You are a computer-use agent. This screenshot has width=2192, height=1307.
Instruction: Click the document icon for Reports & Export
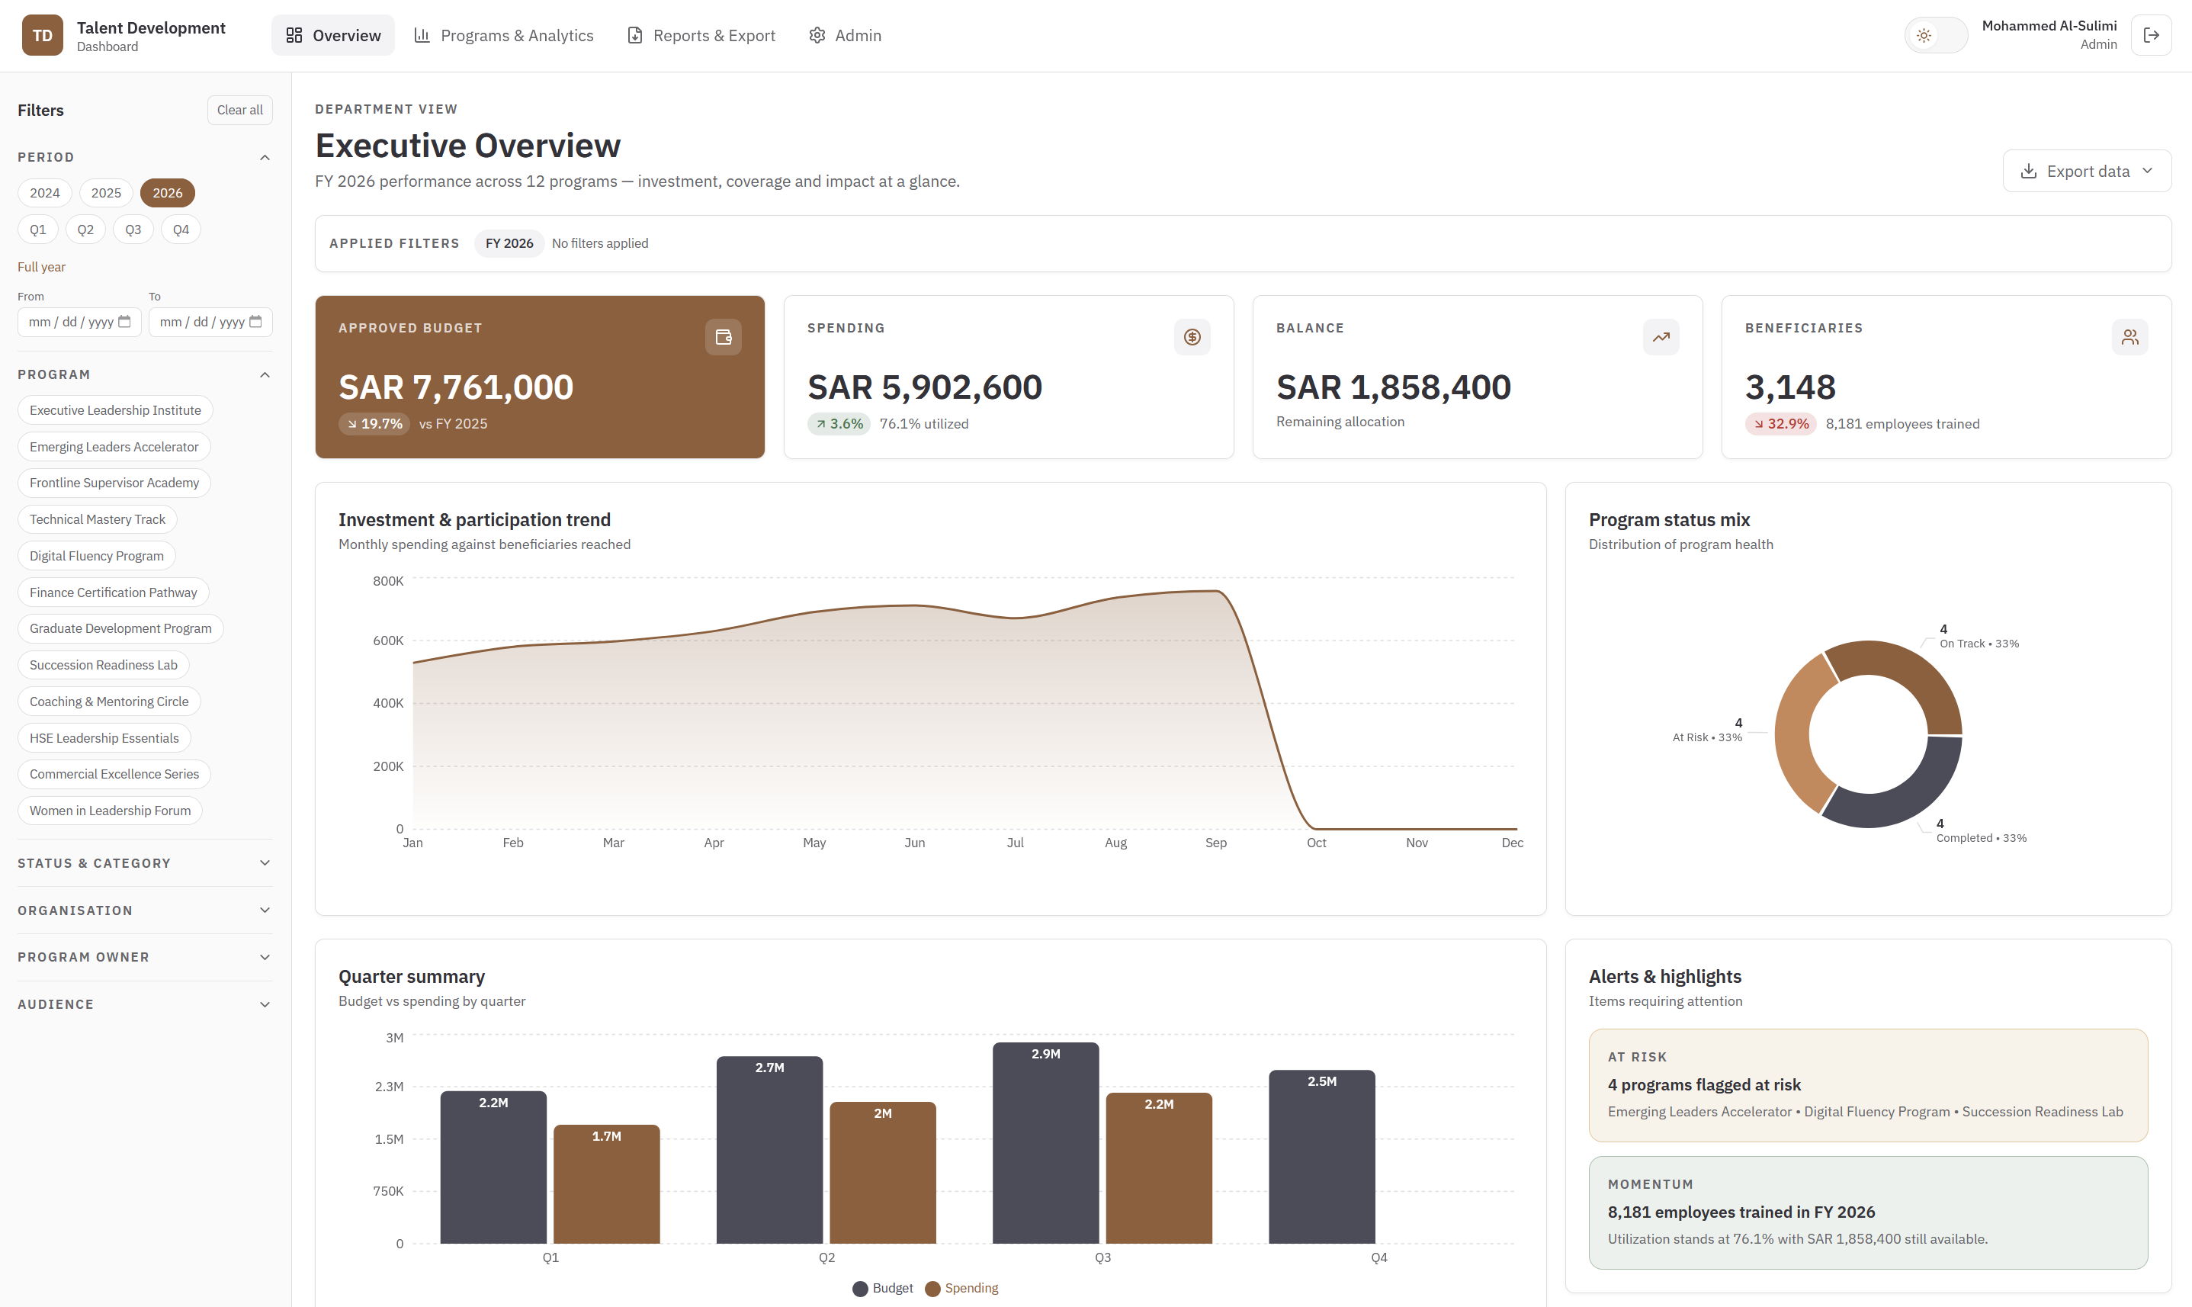click(634, 35)
